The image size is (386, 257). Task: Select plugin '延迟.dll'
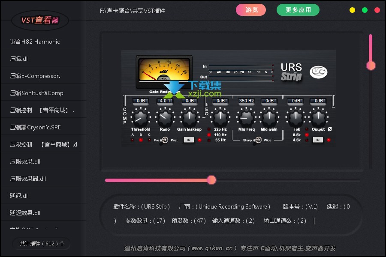point(44,196)
